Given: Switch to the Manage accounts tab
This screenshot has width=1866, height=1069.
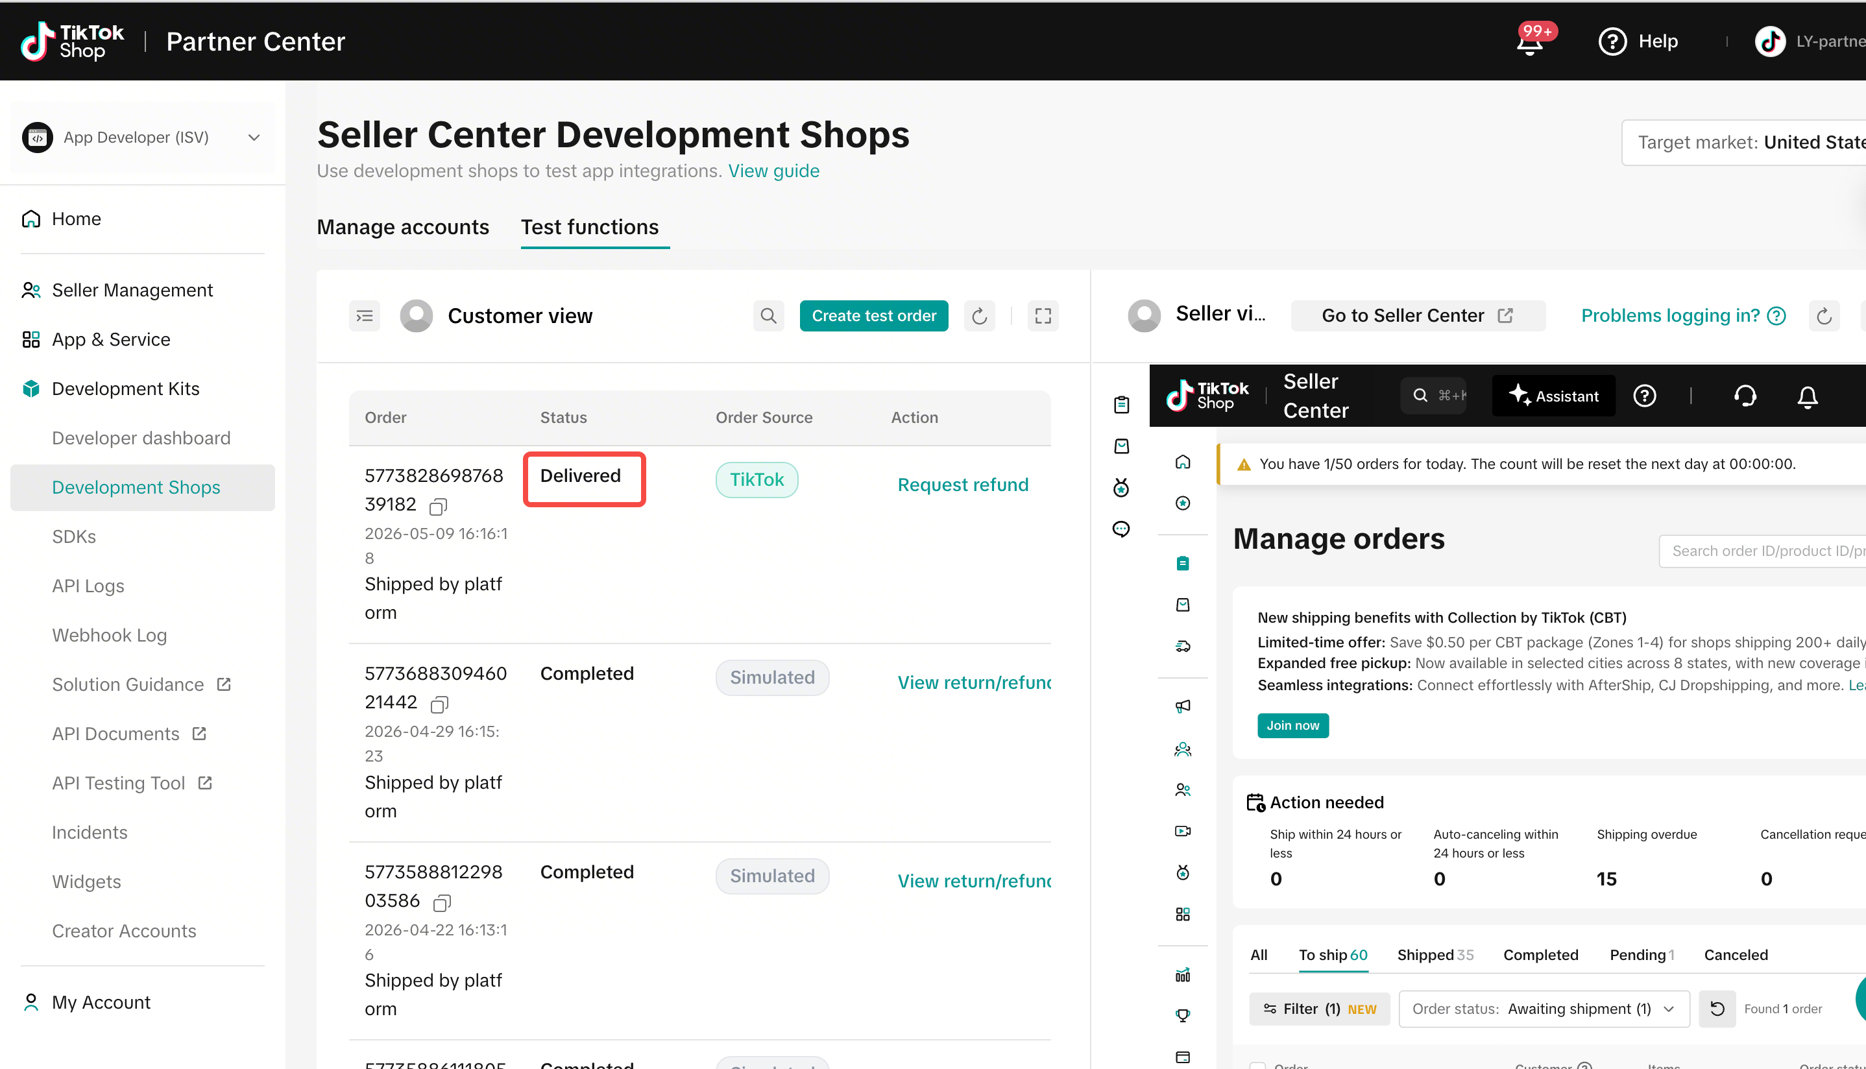Looking at the screenshot, I should [x=402, y=227].
